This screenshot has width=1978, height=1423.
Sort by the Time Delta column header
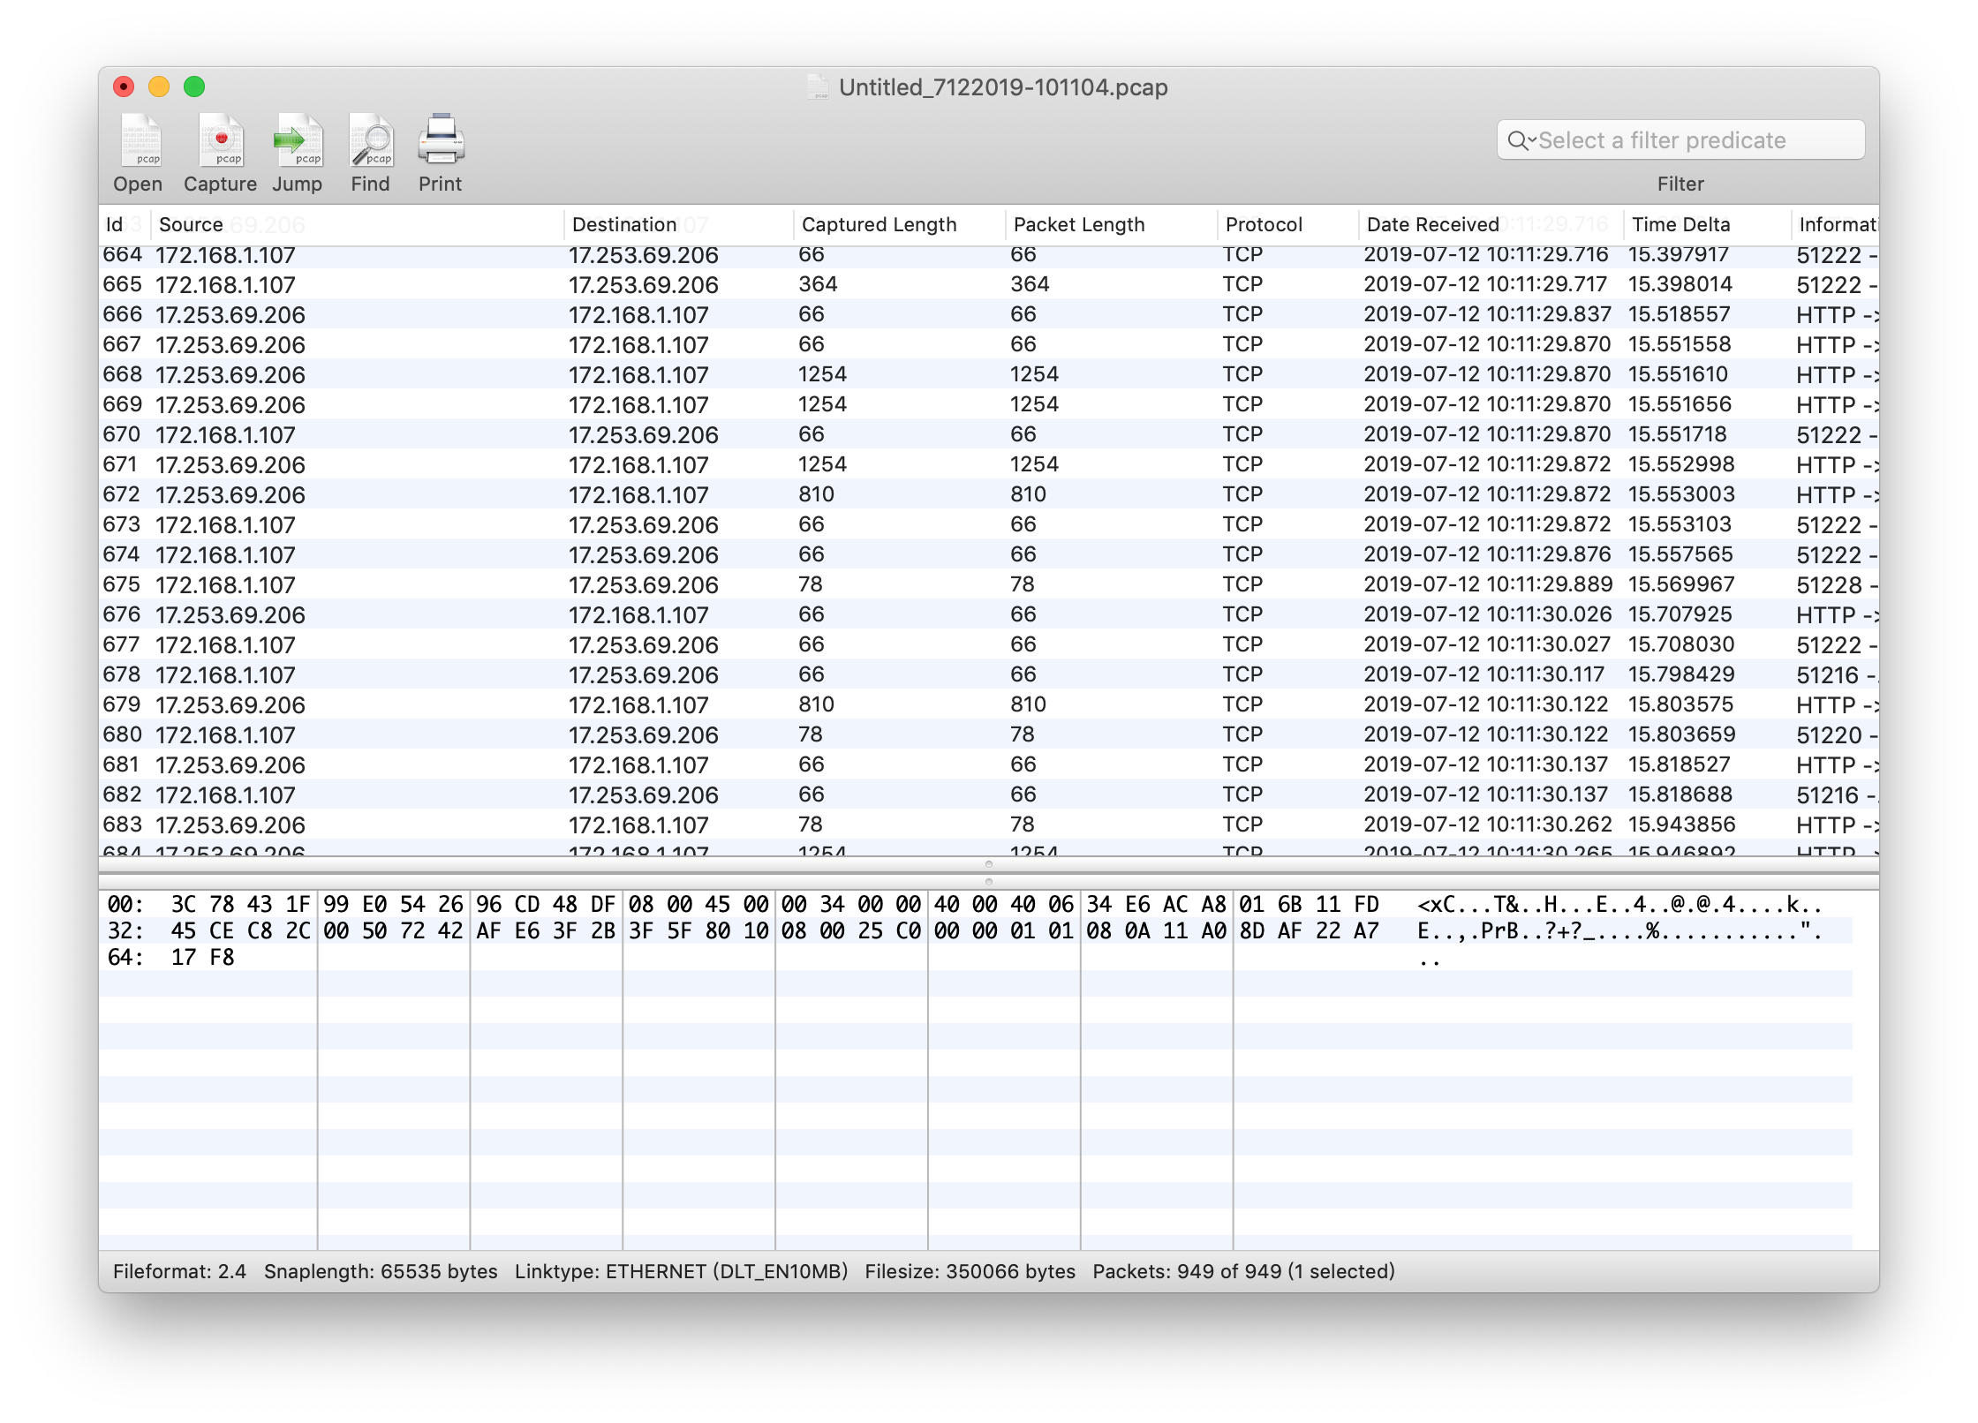(1681, 225)
